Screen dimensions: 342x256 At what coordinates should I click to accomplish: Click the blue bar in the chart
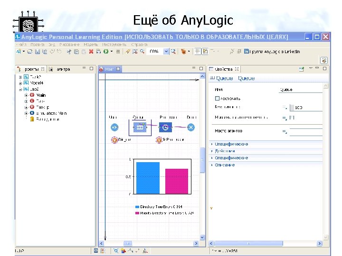[x=148, y=178]
